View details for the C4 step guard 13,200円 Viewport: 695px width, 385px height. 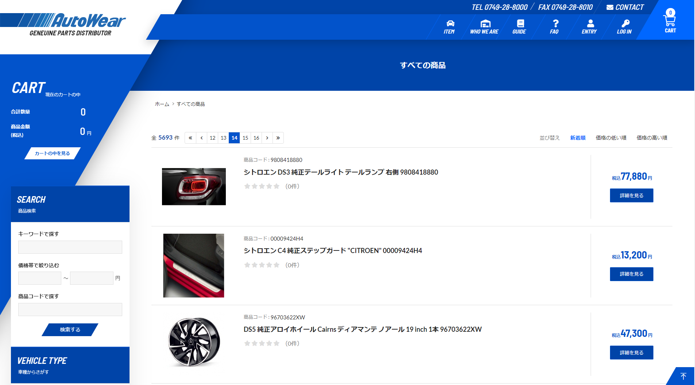[x=632, y=274]
